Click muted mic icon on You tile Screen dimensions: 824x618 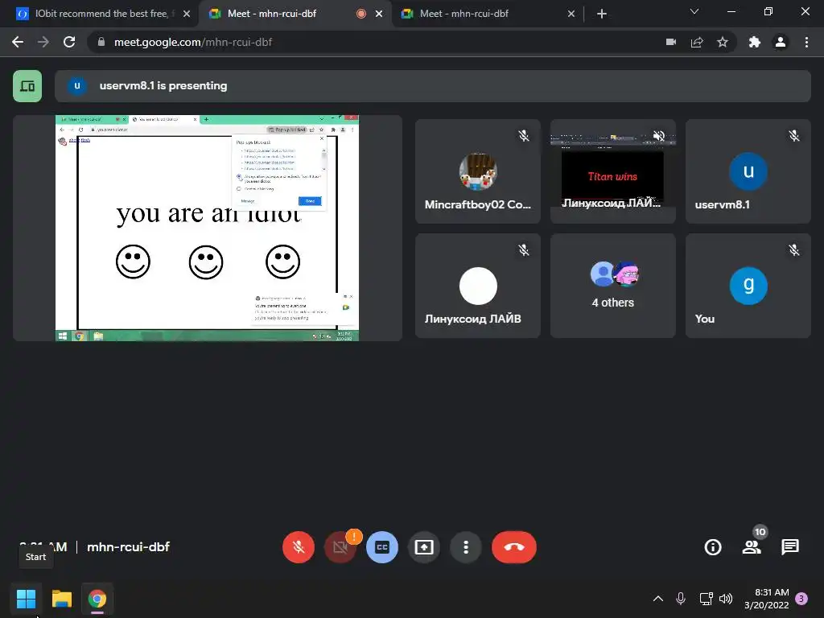(x=794, y=250)
